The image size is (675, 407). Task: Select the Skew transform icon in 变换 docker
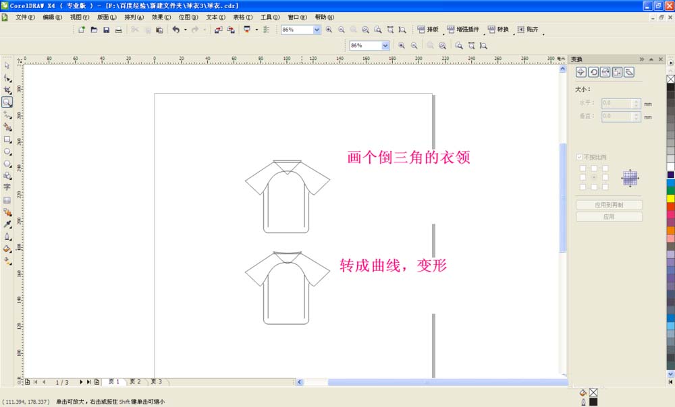[629, 72]
